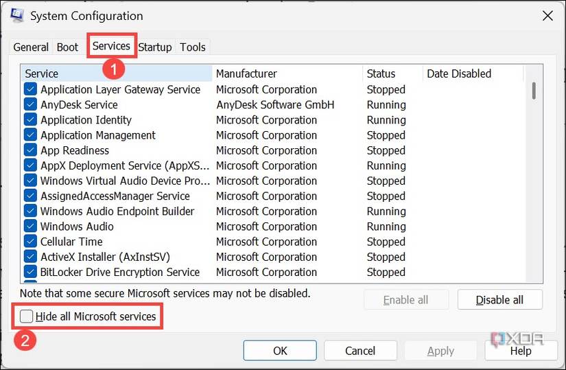Select the Application Layer Gateway Service row name
The height and width of the screenshot is (370, 566).
pos(120,89)
